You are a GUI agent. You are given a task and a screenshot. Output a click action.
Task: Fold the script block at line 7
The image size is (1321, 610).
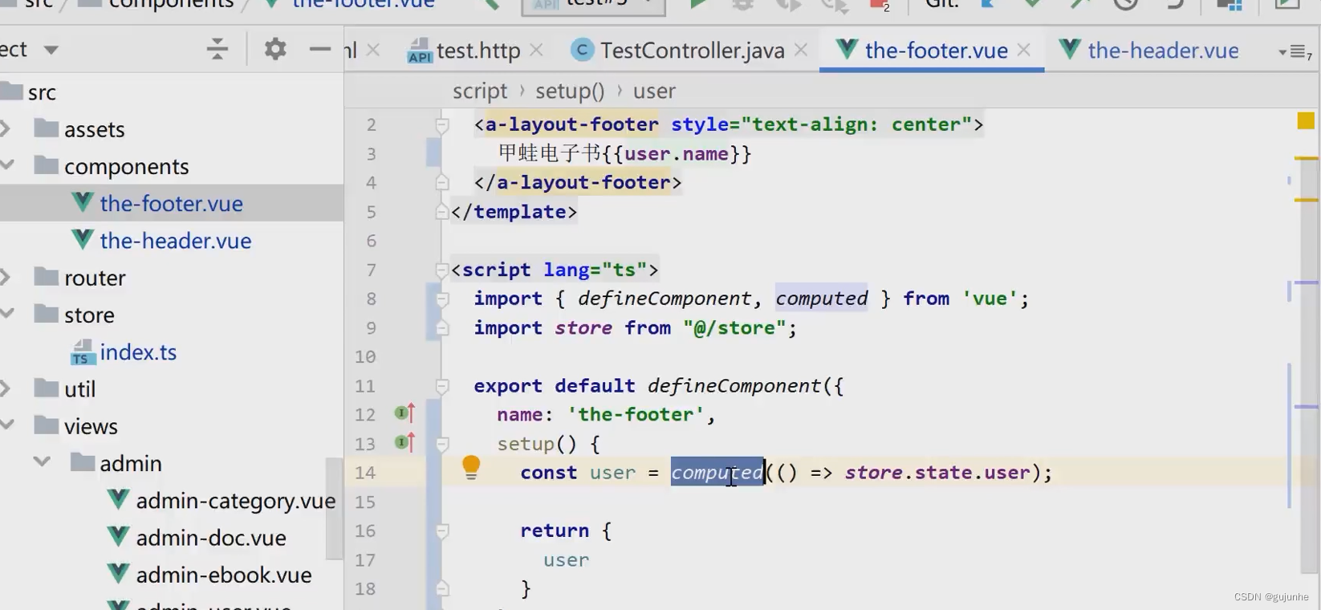click(441, 270)
